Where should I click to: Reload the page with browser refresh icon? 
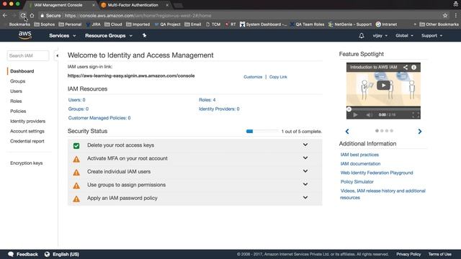(23, 15)
